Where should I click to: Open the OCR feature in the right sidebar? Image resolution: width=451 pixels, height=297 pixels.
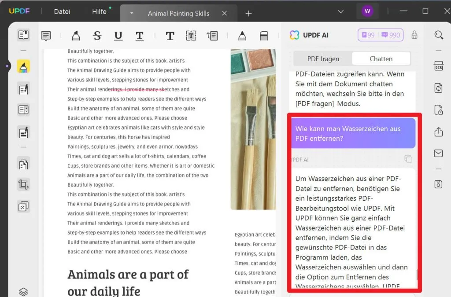pyautogui.click(x=438, y=66)
